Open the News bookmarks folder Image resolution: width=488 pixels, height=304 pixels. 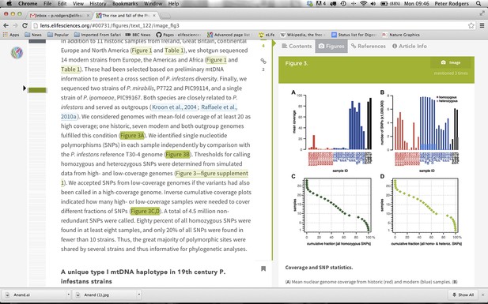33,35
